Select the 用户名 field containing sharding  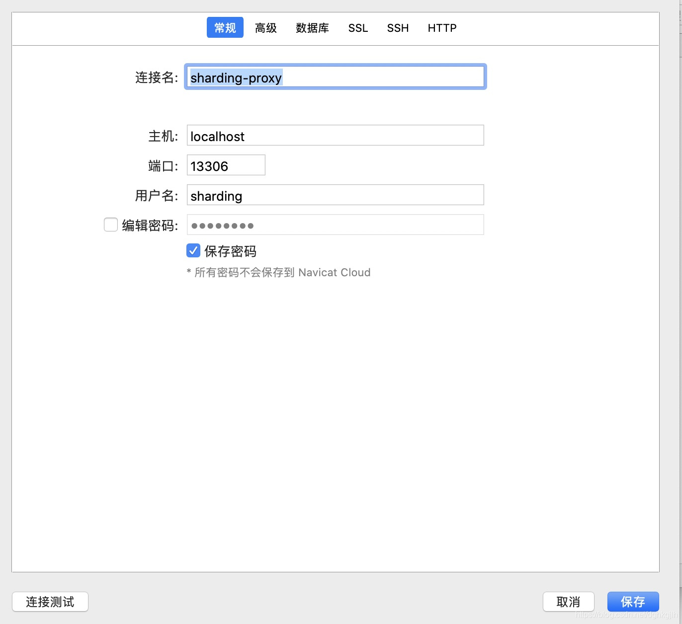[x=335, y=195]
